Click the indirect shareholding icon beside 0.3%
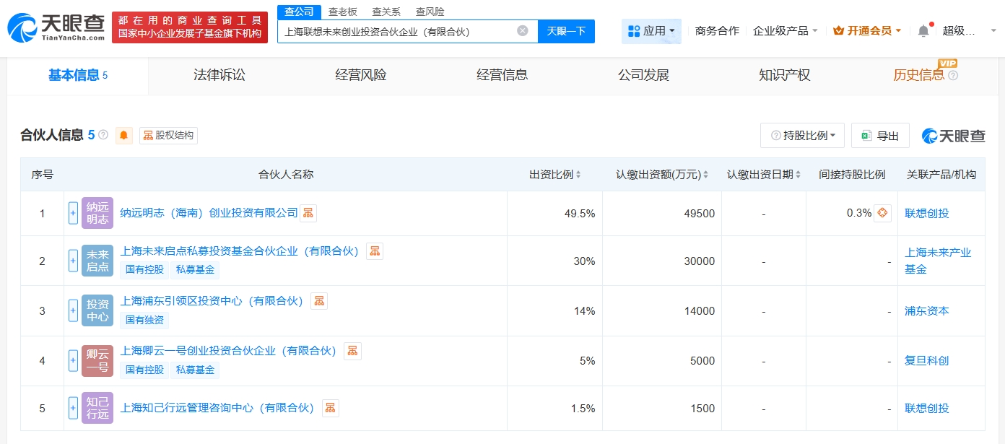This screenshot has height=444, width=1005. point(882,213)
